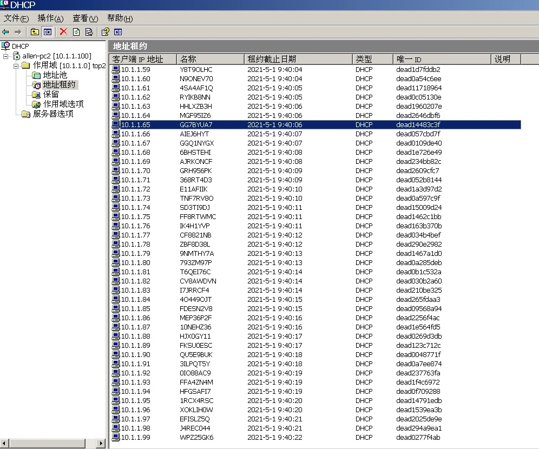
Task: Sort by 名称 column header
Action: click(x=211, y=59)
